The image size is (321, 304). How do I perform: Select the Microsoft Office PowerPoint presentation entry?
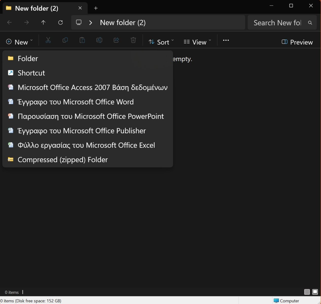[x=88, y=116]
